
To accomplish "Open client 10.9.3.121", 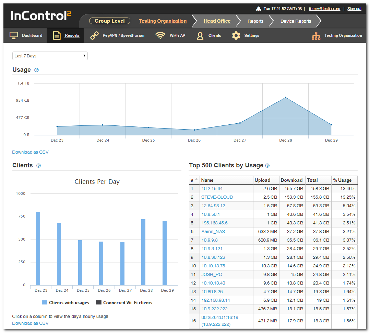I will (212, 248).
